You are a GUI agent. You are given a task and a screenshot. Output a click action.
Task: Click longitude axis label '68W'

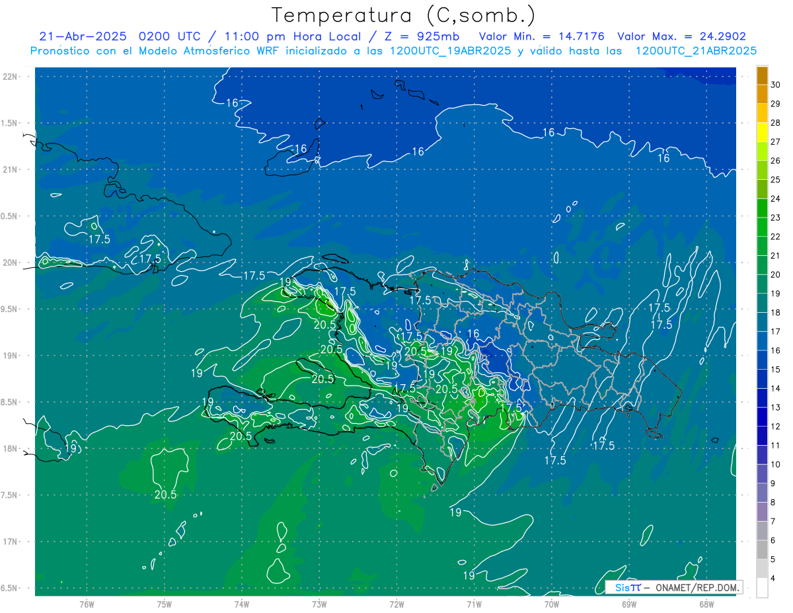[706, 604]
